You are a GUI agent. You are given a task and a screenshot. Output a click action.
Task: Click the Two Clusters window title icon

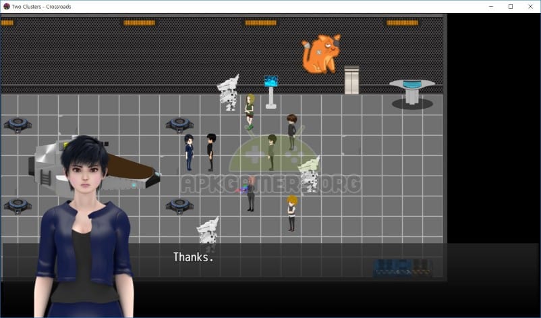tap(7, 6)
